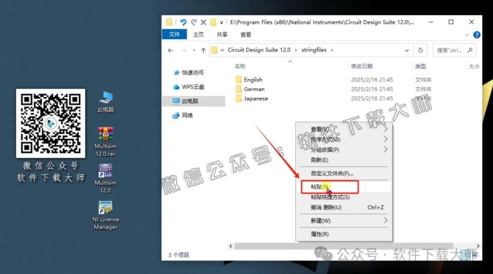Click the 2025/2/16 21:45 date of English
This screenshot has width=493, height=274.
pyautogui.click(x=372, y=79)
